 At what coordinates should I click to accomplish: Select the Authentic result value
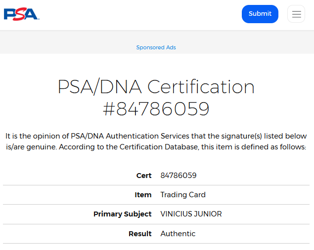tap(178, 234)
